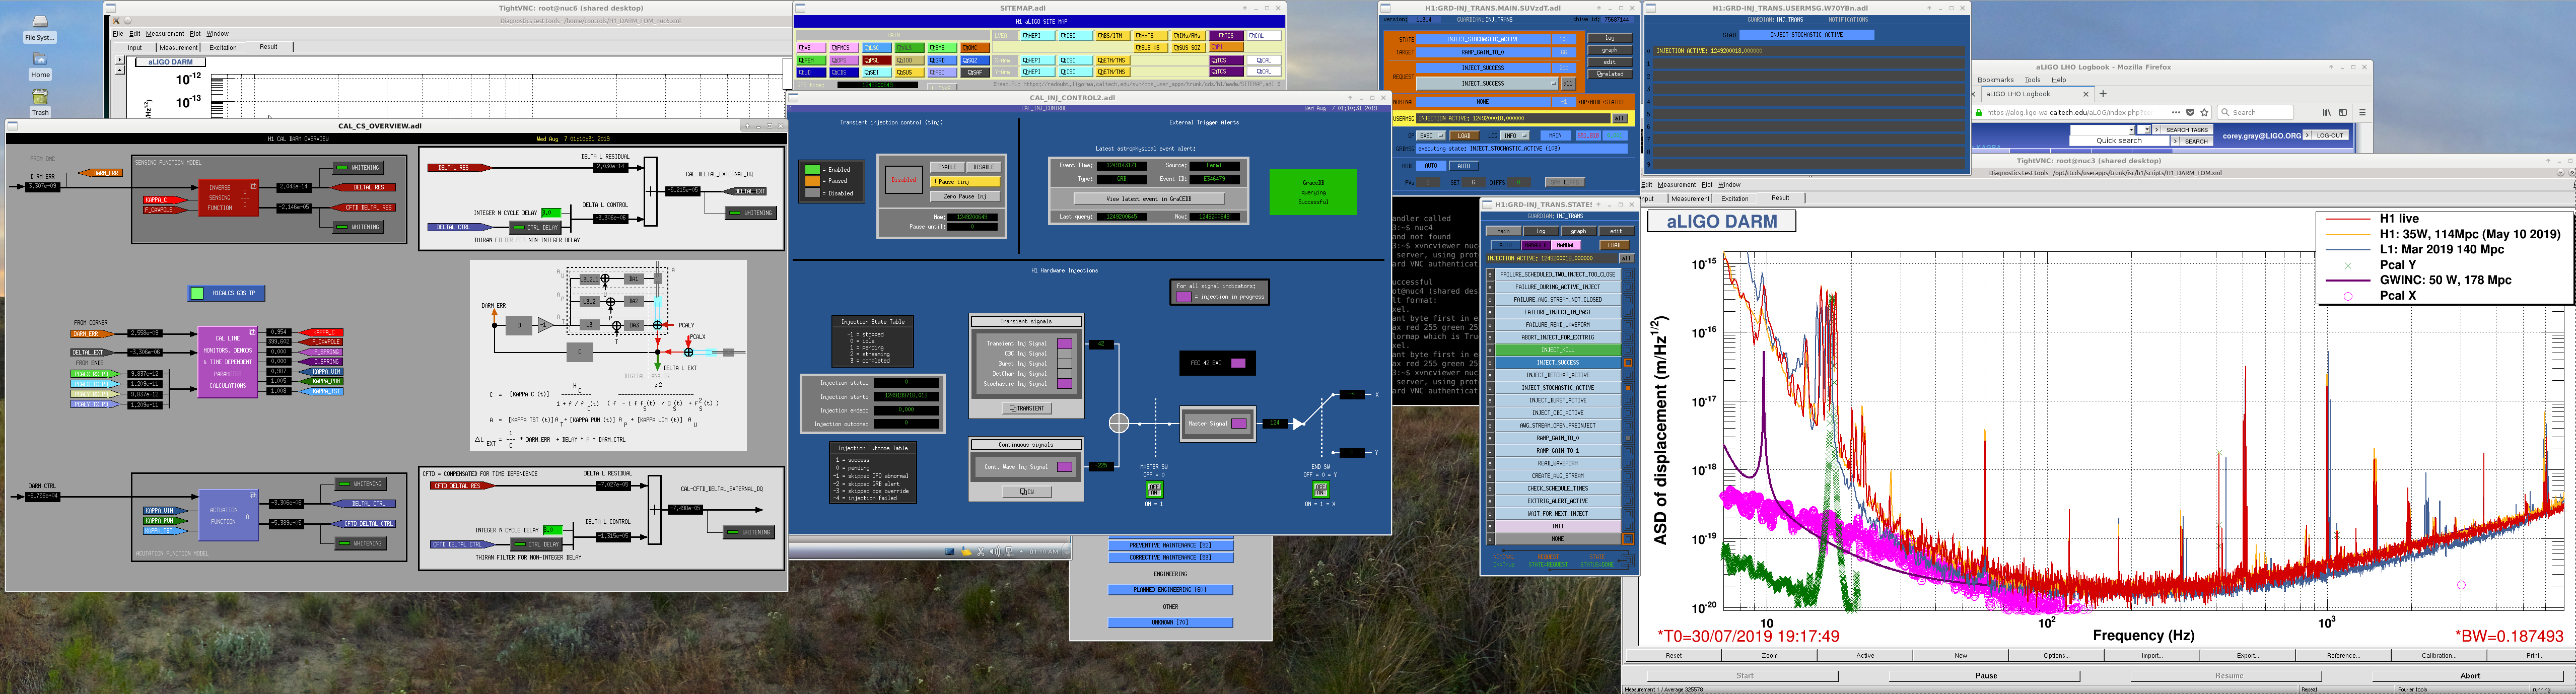The width and height of the screenshot is (2576, 694).
Task: Close the aLIGO LHO Logbook tab
Action: point(2086,94)
